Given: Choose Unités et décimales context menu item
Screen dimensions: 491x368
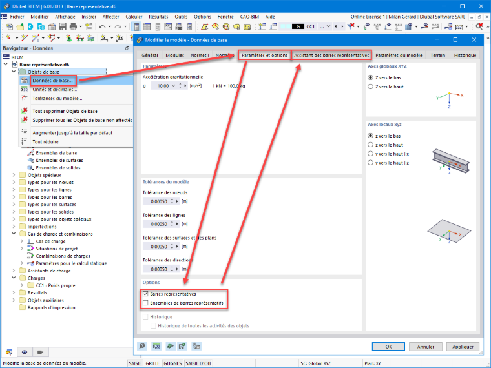Looking at the screenshot, I should (x=55, y=90).
